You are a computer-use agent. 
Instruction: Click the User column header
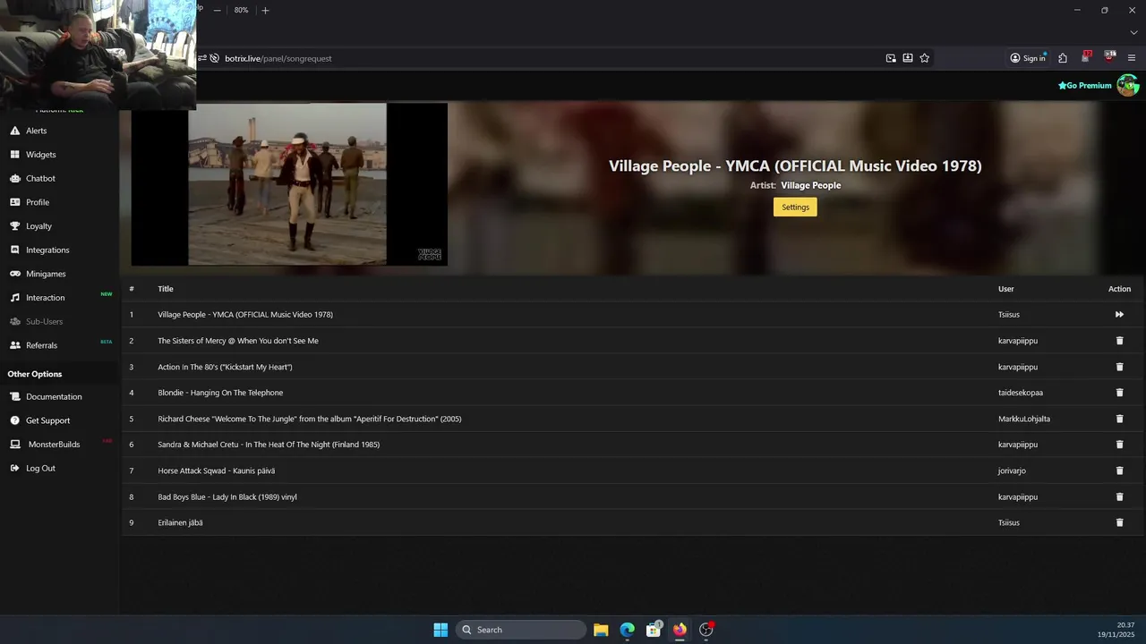pos(1006,289)
